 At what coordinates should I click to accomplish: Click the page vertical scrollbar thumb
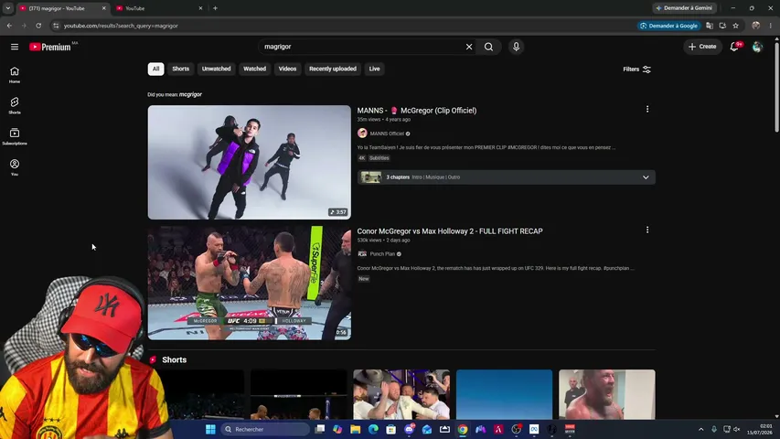click(776, 88)
